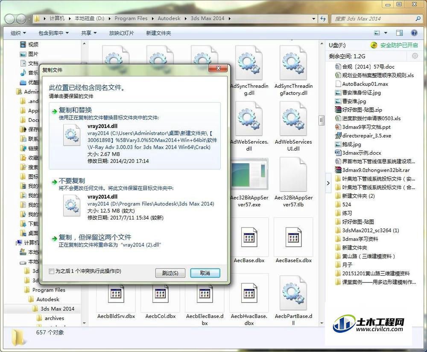The height and width of the screenshot is (352, 427).
Task: Click the file list scroll down arrow
Action: [x=322, y=323]
